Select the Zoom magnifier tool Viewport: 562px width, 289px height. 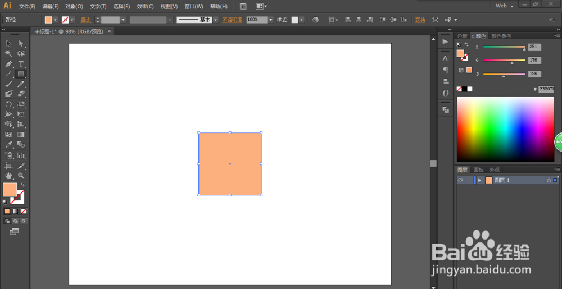point(21,176)
